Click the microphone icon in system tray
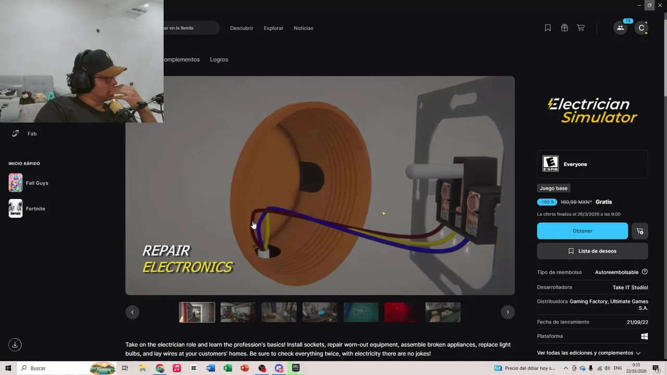 tap(591, 368)
